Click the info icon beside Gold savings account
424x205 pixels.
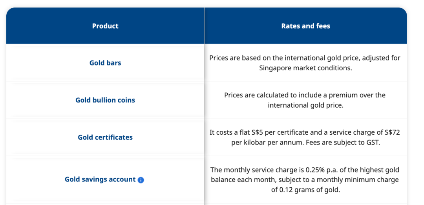141,180
